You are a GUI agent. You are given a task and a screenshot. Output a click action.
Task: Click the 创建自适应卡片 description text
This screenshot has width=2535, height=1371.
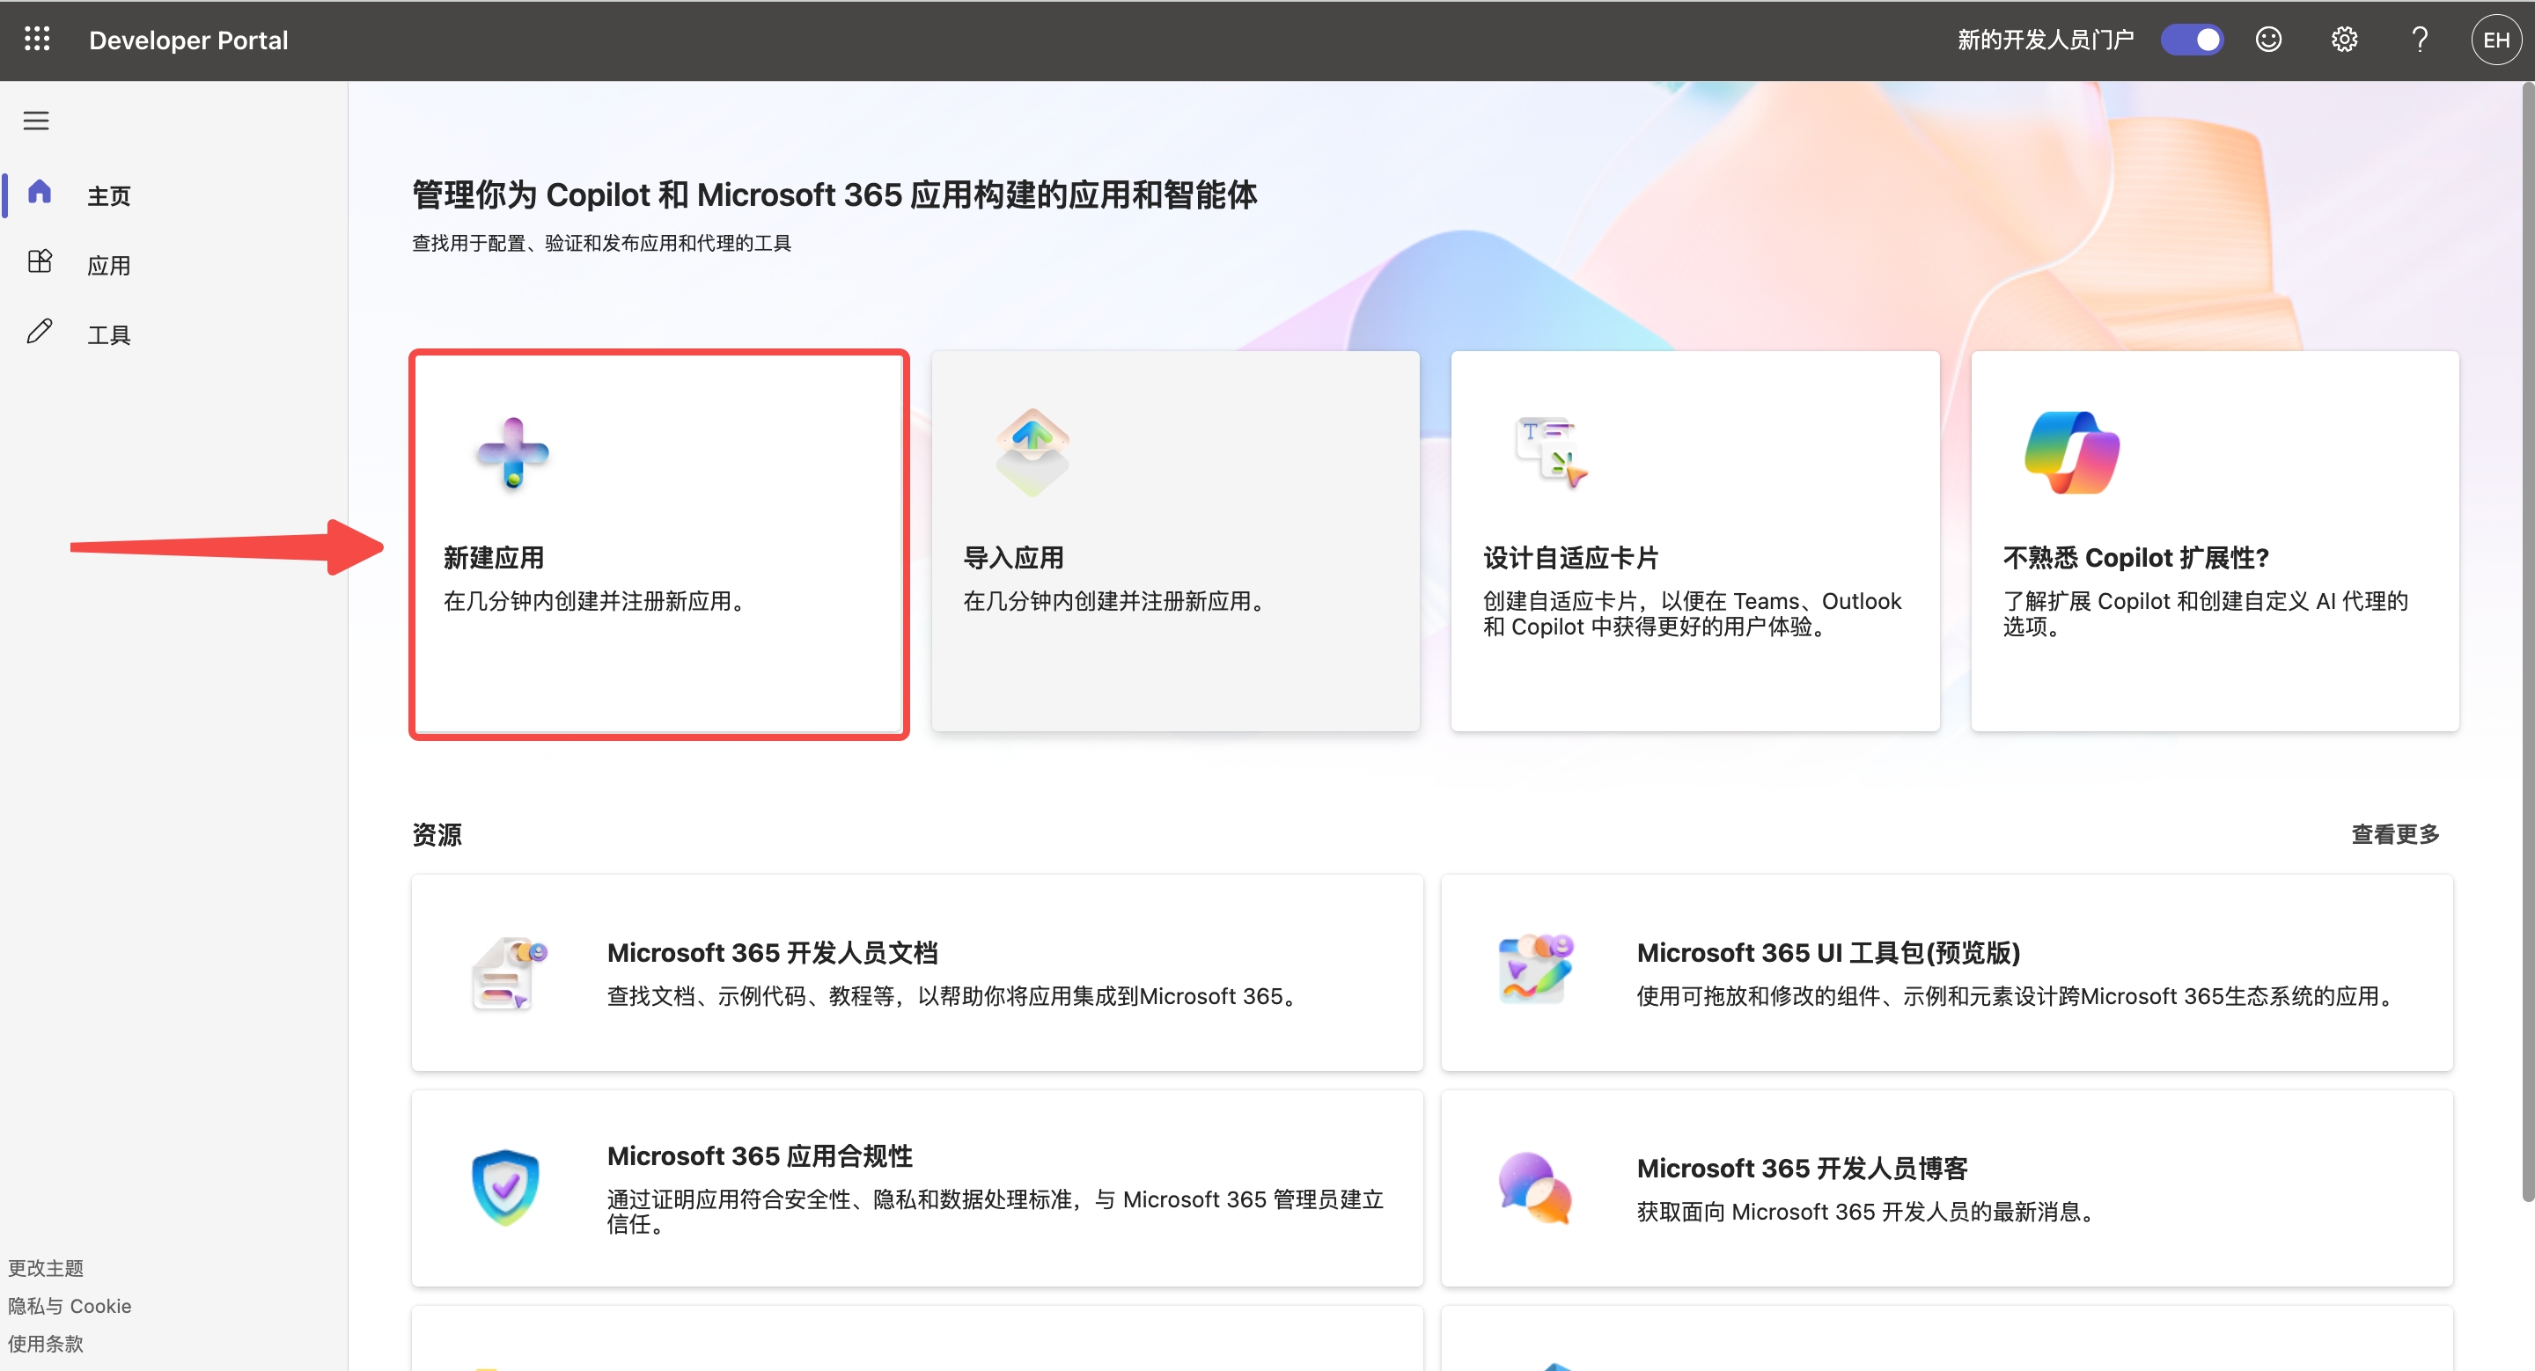[x=1693, y=613]
